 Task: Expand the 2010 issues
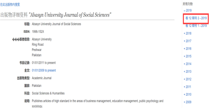click(x=188, y=94)
